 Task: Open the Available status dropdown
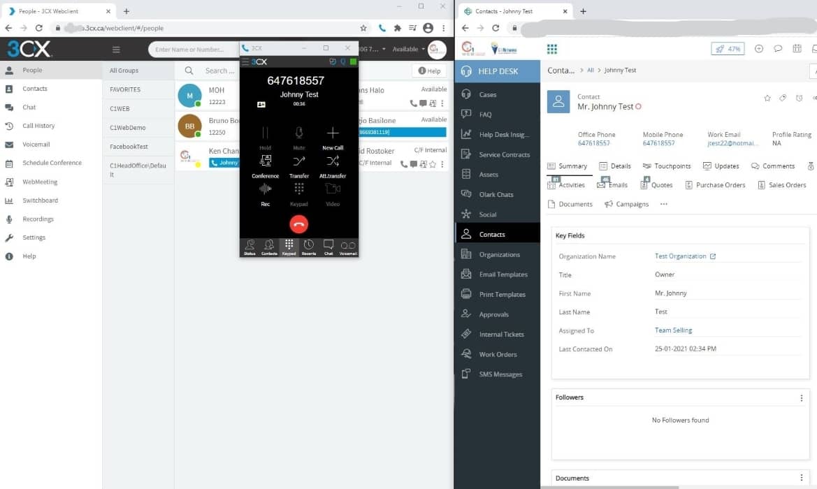[x=408, y=49]
